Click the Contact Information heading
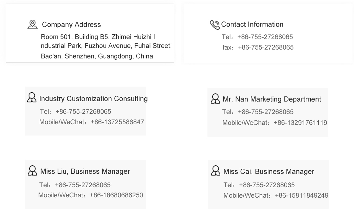Viewport: 360px width, 223px height. pos(252,24)
